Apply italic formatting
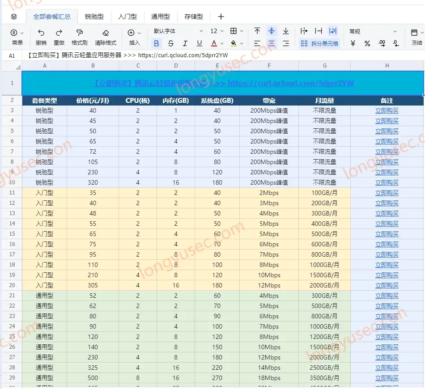This screenshot has width=425, height=389. coord(185,43)
